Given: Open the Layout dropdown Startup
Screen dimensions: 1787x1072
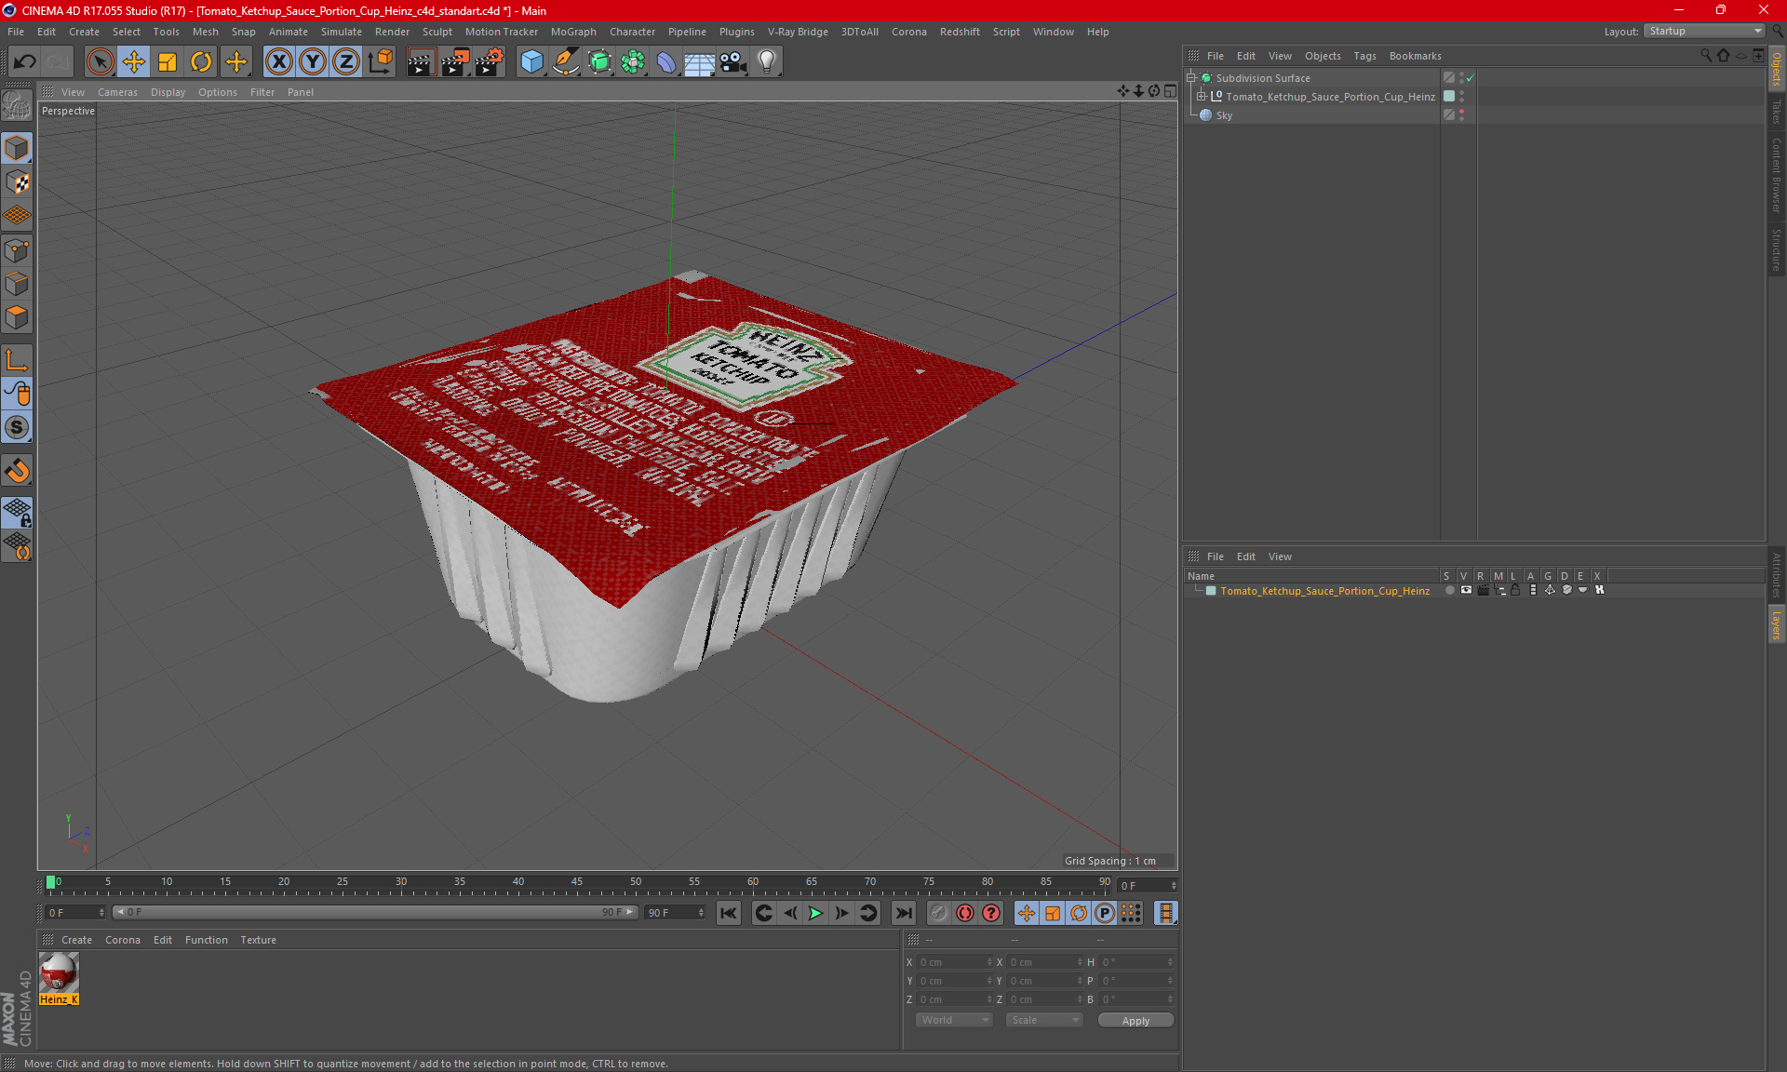Looking at the screenshot, I should 1703,31.
